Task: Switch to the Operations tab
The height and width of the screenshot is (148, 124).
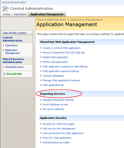Action: click(x=20, y=14)
